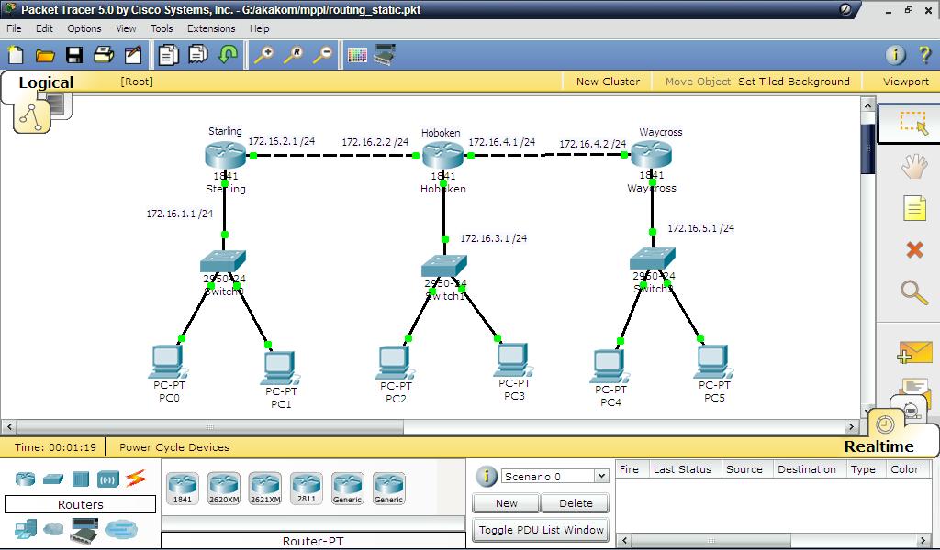The width and height of the screenshot is (940, 550).
Task: Open the Options menu
Action: (x=84, y=28)
